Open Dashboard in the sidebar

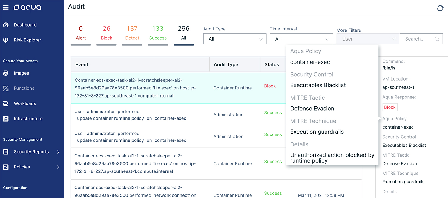pyautogui.click(x=25, y=25)
